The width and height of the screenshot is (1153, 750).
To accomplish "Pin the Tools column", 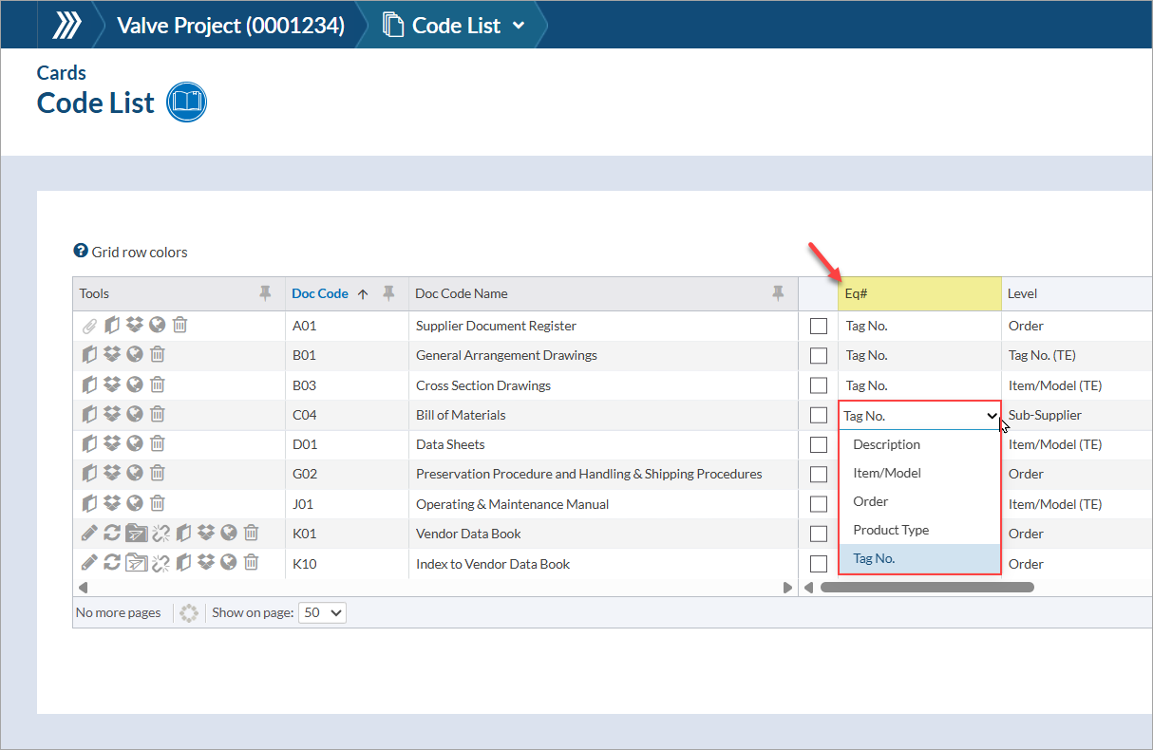I will click(x=265, y=293).
